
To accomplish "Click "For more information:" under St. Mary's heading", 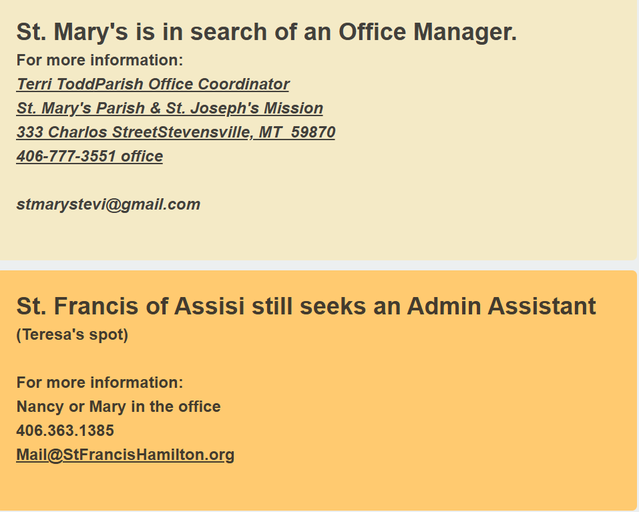I will click(99, 60).
